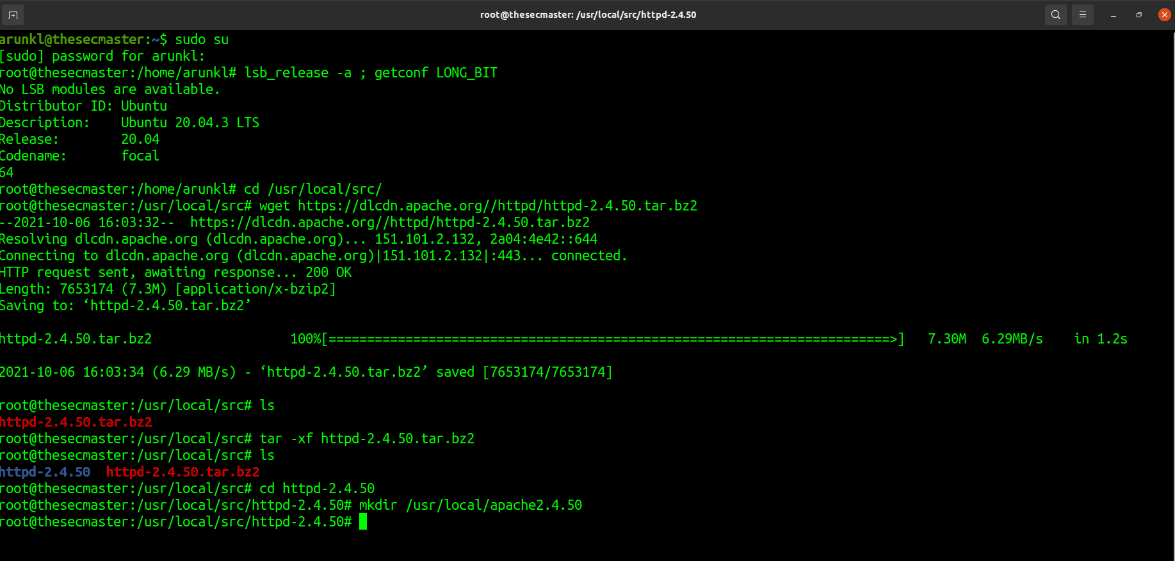Click 'tar -xf httpd-2.4.50.tar.bz2' command
This screenshot has width=1175, height=561.
click(x=367, y=439)
